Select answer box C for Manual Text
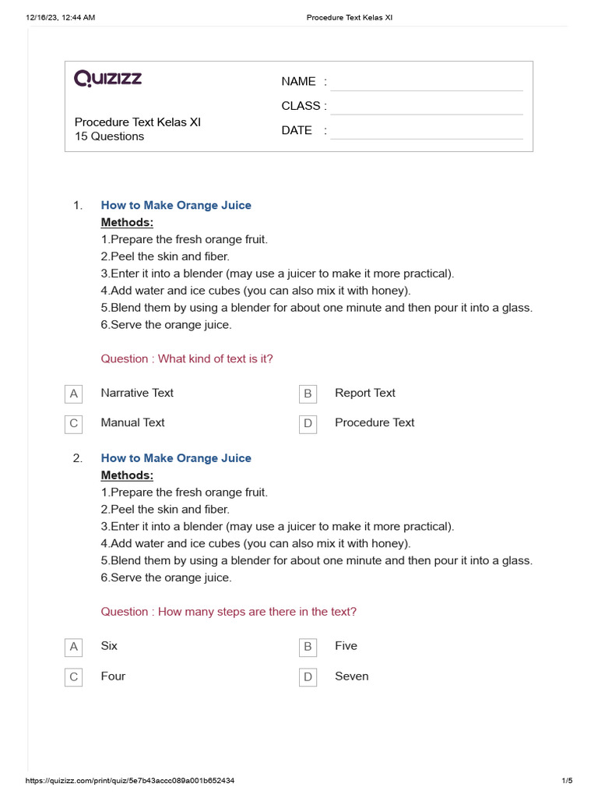Image resolution: width=598 pixels, height=798 pixels. [74, 424]
